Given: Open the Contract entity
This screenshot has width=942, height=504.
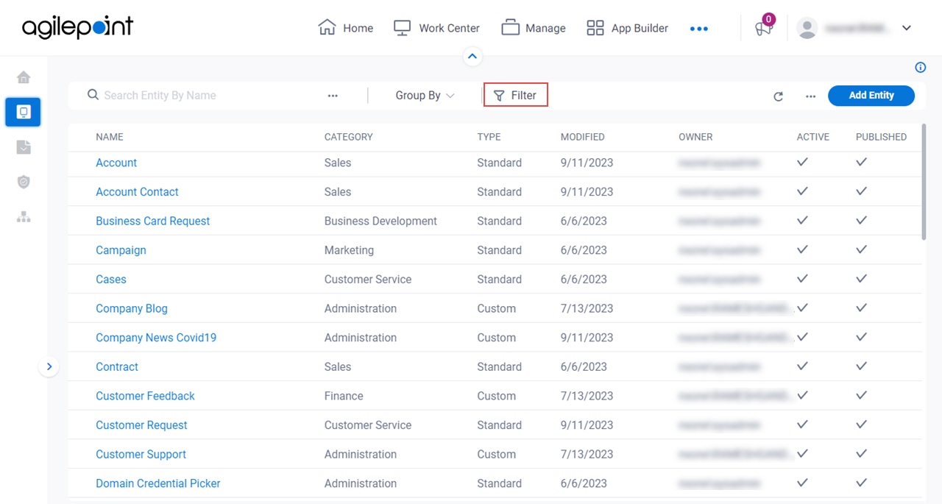Looking at the screenshot, I should click(117, 366).
